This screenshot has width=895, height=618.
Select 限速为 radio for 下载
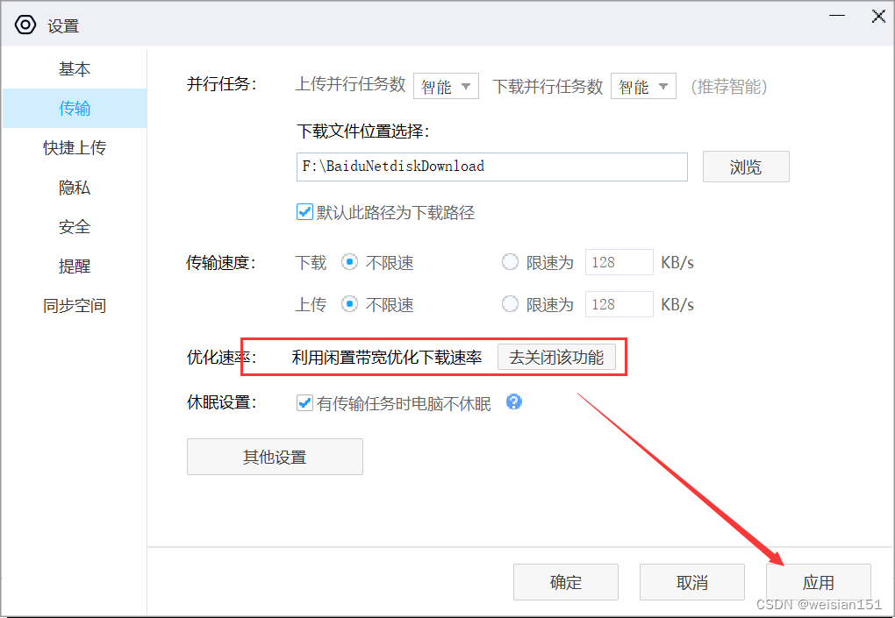(x=510, y=262)
